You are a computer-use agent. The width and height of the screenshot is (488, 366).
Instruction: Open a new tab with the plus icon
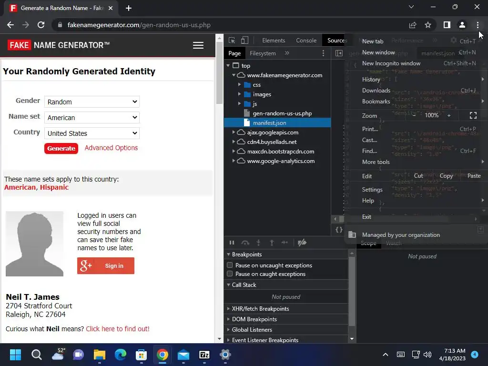(x=129, y=8)
